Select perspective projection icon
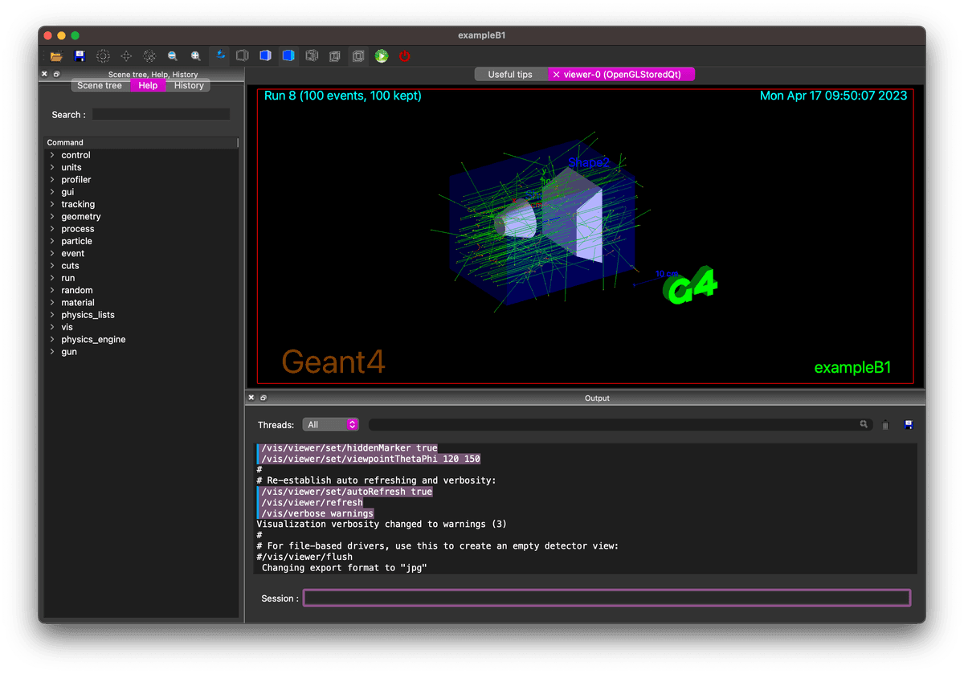 (335, 56)
